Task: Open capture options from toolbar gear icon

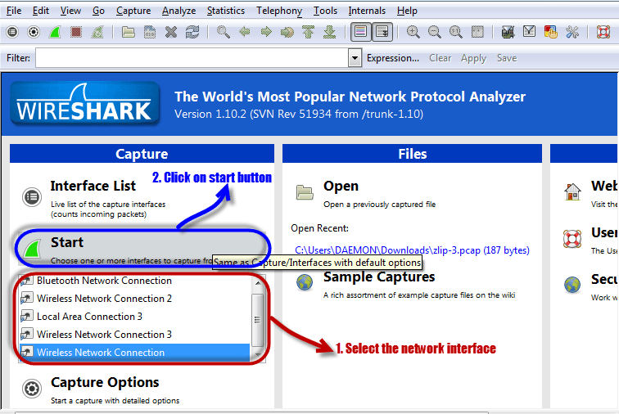Action: click(x=34, y=32)
